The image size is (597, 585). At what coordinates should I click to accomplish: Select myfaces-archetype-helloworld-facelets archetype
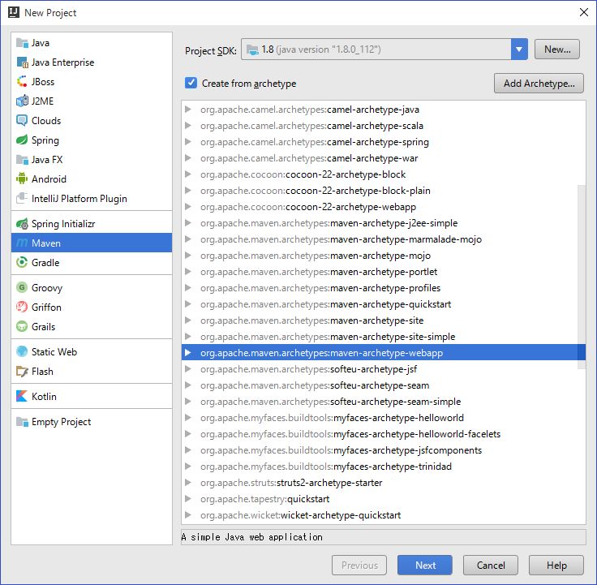[384, 434]
